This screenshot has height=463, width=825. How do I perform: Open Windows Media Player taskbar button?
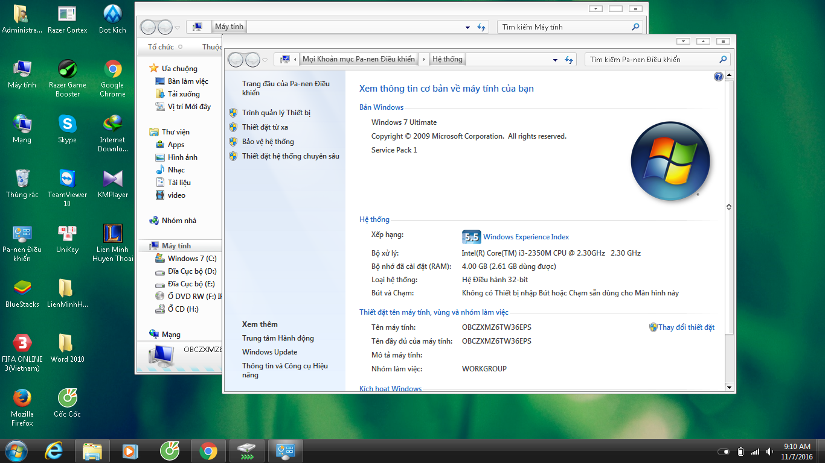pos(130,451)
